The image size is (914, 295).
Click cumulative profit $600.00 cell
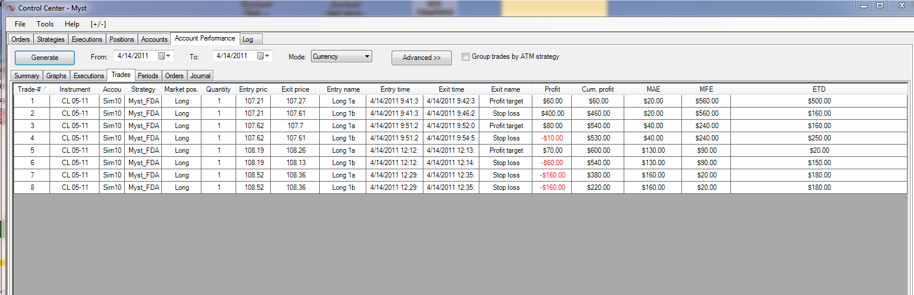(x=598, y=150)
